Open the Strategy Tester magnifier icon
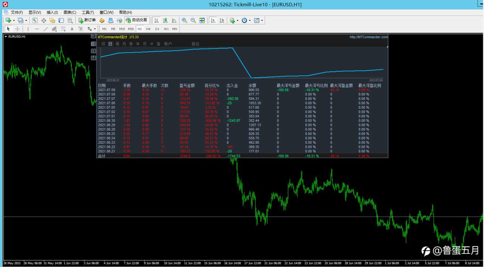The height and width of the screenshot is (267, 484). click(70, 20)
